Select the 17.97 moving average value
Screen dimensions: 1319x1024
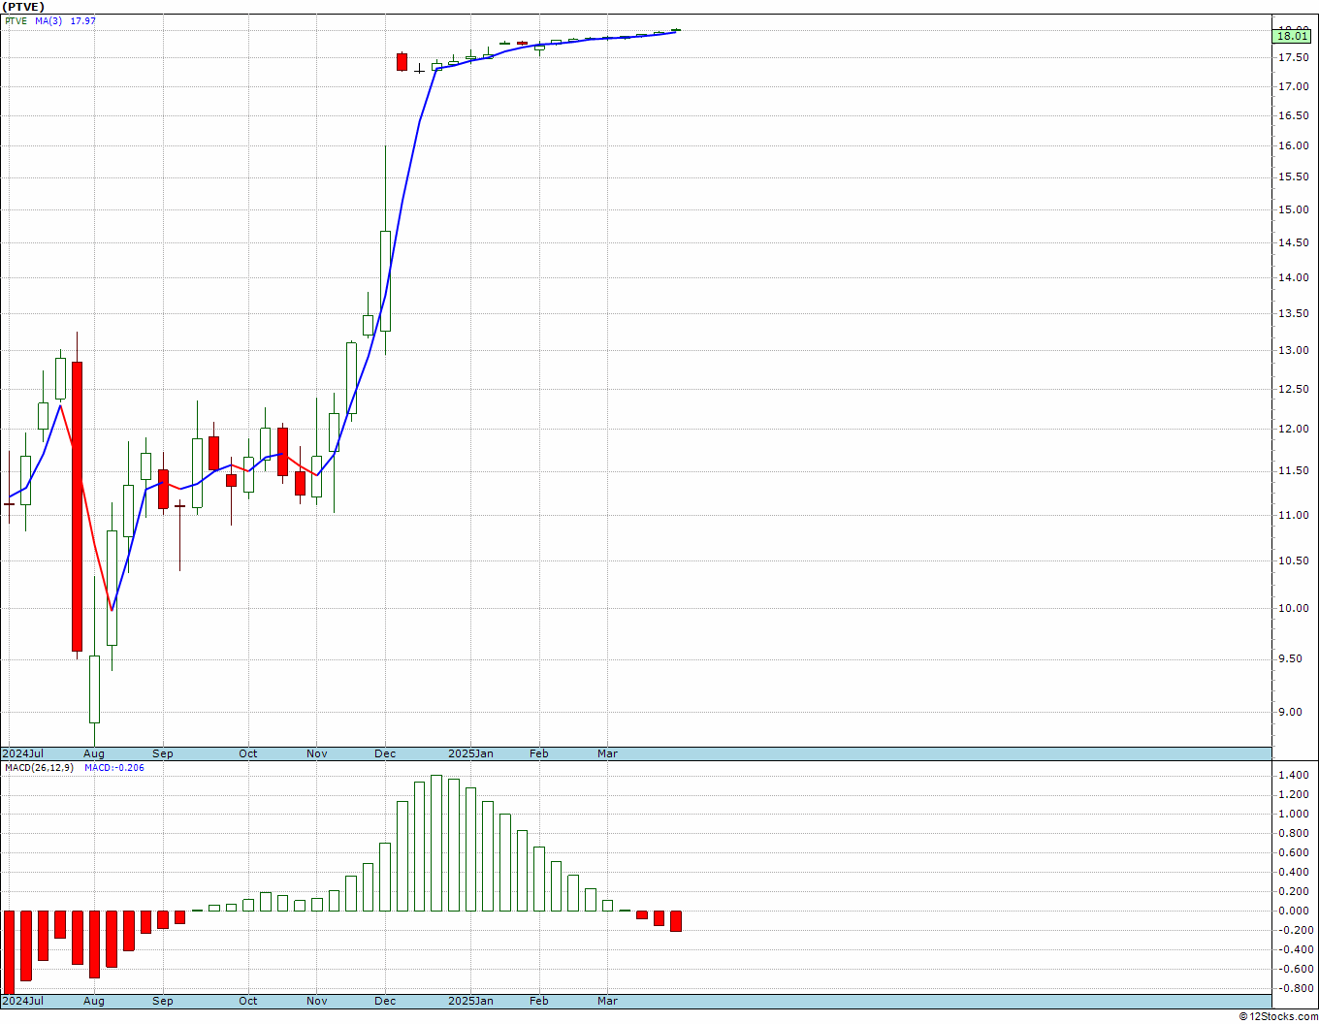[x=83, y=21]
